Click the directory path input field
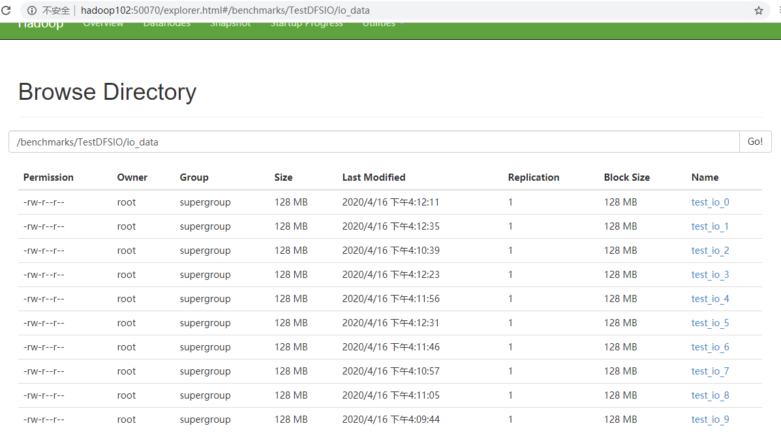781x443 pixels. tap(374, 142)
